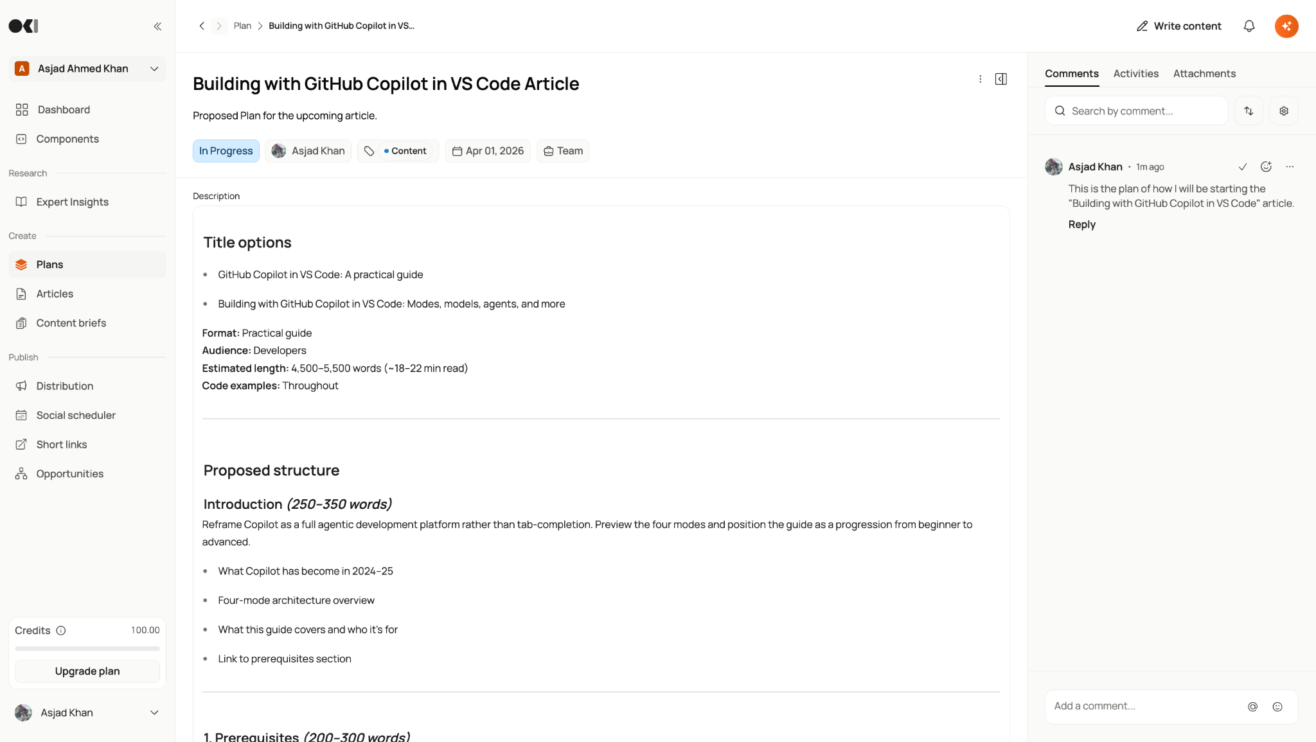Reply to Asjad Khan's comment
This screenshot has height=742, width=1316.
click(x=1081, y=224)
